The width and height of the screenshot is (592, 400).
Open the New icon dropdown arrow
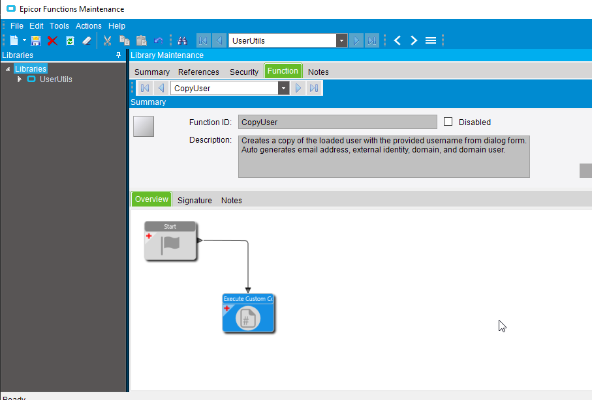24,40
